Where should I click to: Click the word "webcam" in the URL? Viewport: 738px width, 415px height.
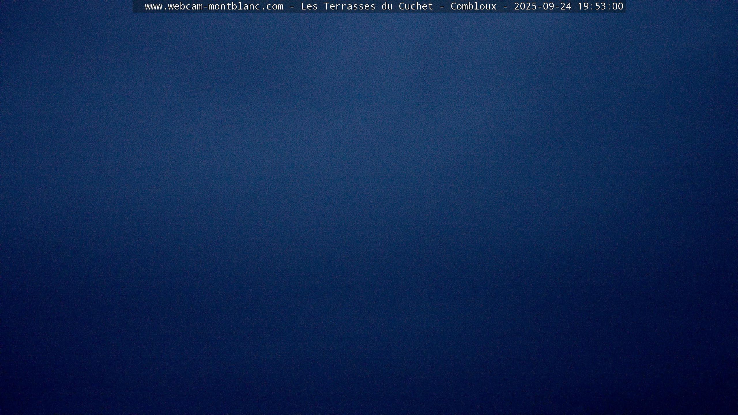pos(185,6)
